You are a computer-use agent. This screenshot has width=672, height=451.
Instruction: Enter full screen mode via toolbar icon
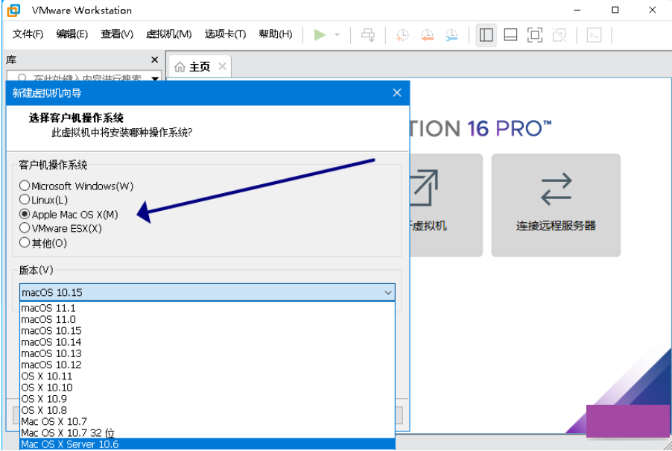536,34
